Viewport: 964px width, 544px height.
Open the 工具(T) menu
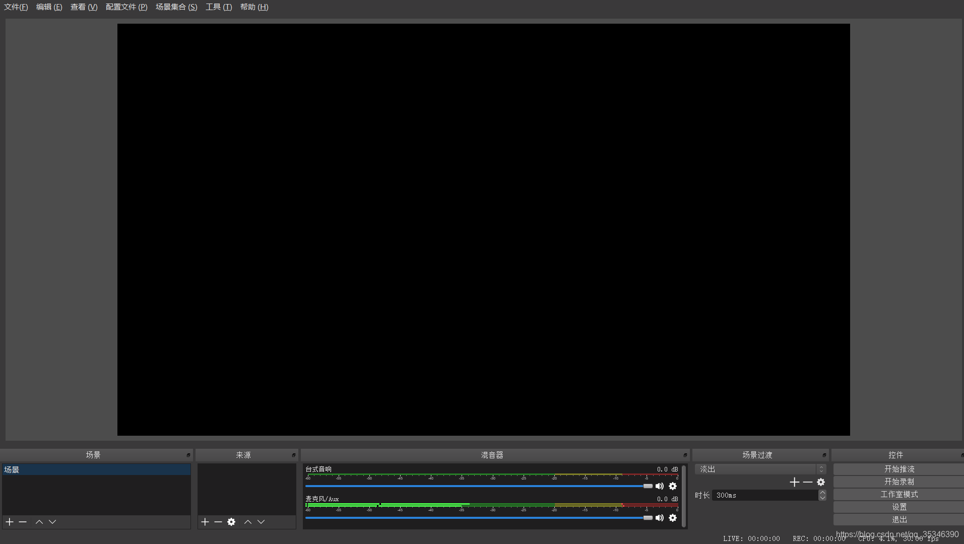[x=219, y=7]
